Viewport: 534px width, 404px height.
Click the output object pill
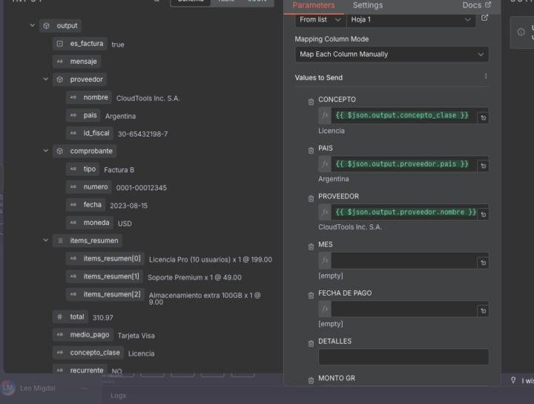point(60,25)
